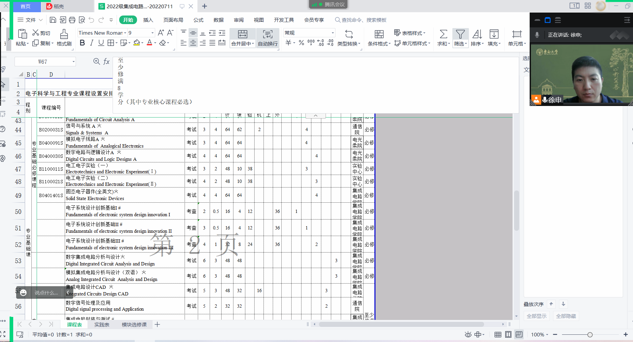Click the Underline formatting icon

(x=101, y=43)
